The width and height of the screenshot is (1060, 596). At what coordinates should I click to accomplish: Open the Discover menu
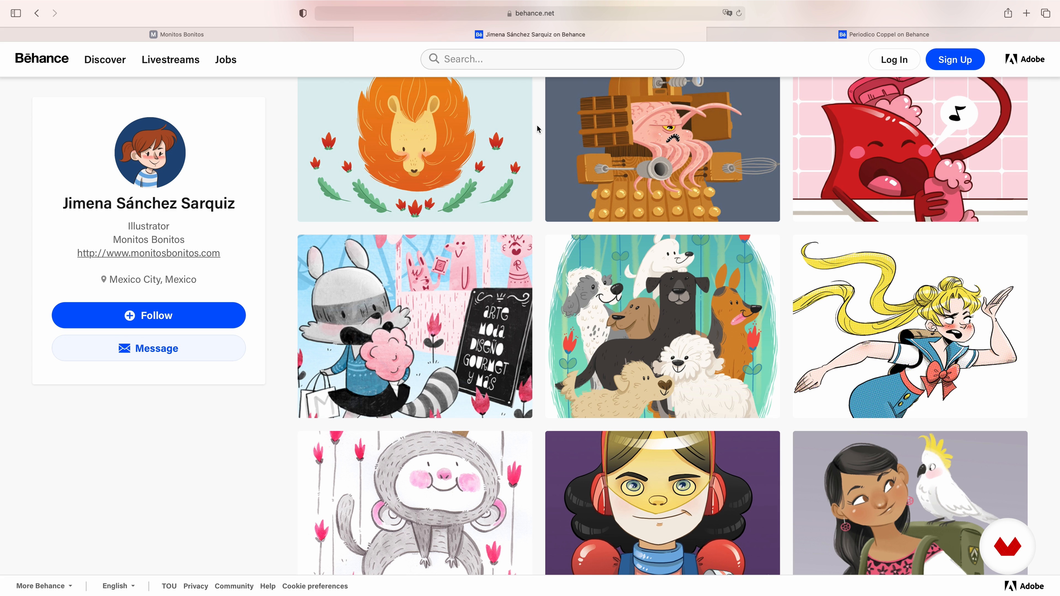pos(105,60)
